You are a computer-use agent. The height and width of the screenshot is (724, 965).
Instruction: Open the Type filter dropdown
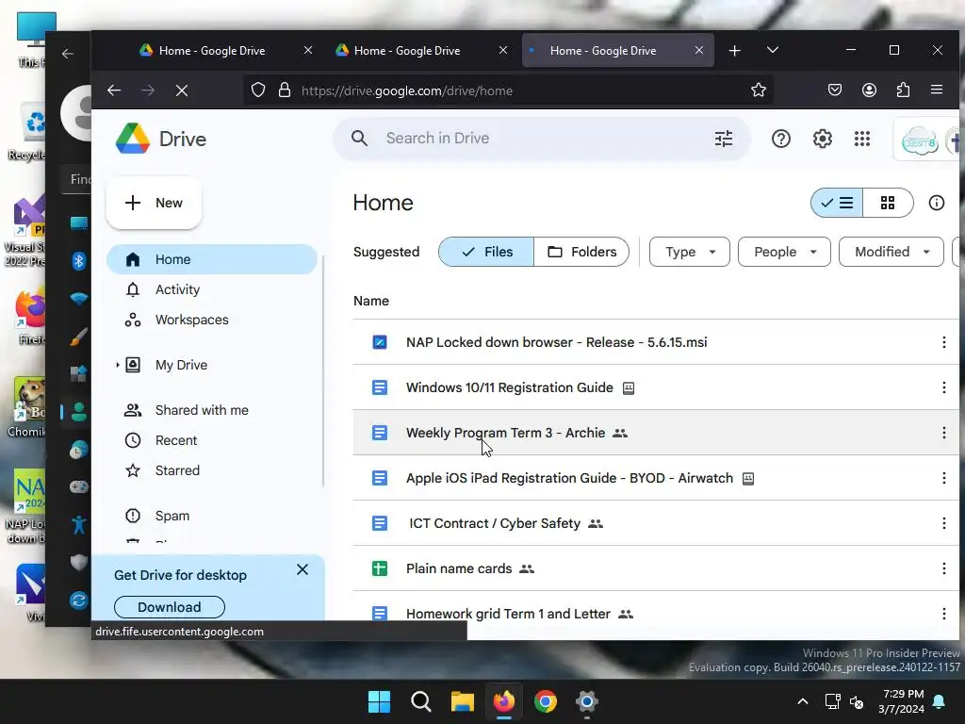click(x=689, y=252)
